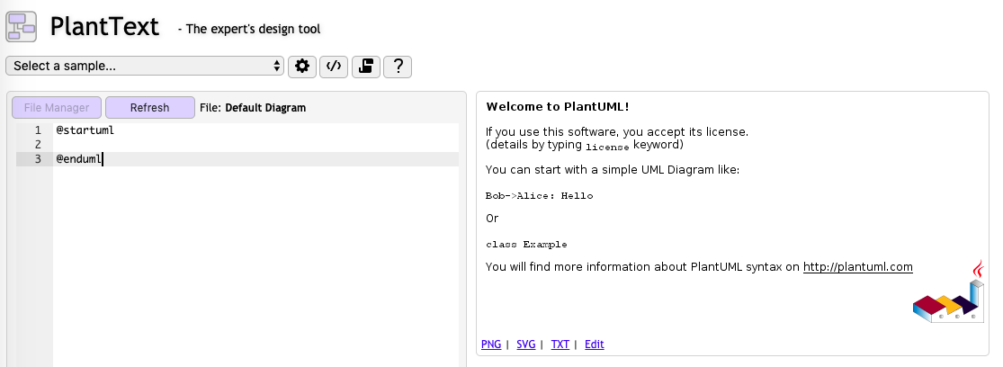Open settings with the gear icon
Viewport: 1003px width, 367px height.
302,66
